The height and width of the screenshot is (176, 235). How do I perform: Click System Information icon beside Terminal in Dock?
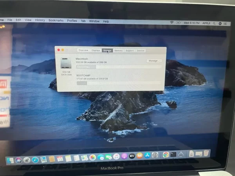coord(181,154)
